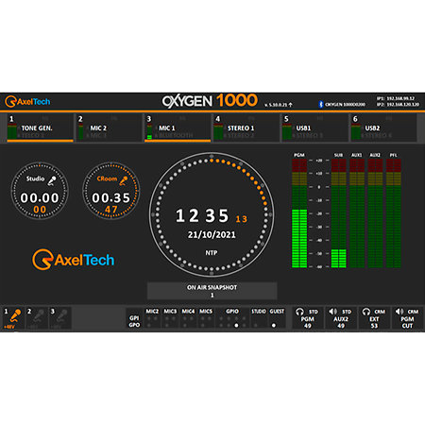The image size is (425, 425).
Task: Toggle the STUDIO GPIO indicator
Action: pyautogui.click(x=259, y=318)
